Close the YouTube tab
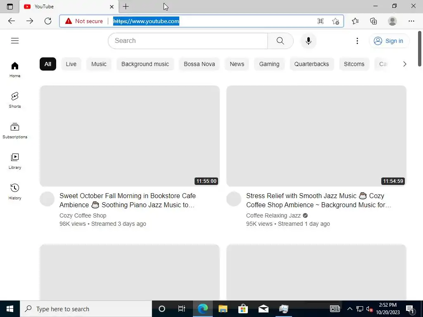423x317 pixels. pos(112,7)
